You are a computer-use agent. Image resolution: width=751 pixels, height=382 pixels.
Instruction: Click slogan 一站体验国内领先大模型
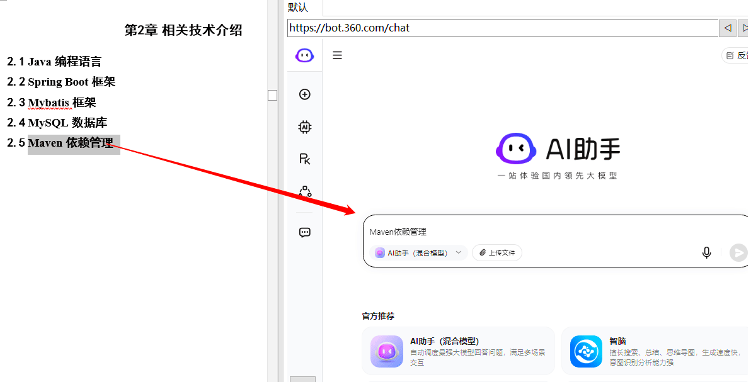click(x=558, y=176)
